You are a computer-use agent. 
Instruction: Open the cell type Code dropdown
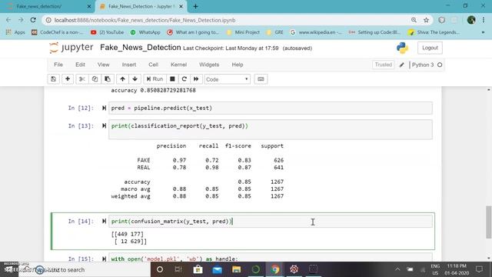(x=228, y=79)
